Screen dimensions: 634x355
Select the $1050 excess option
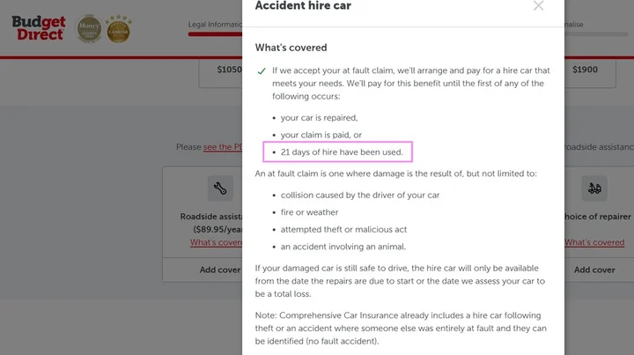[229, 69]
